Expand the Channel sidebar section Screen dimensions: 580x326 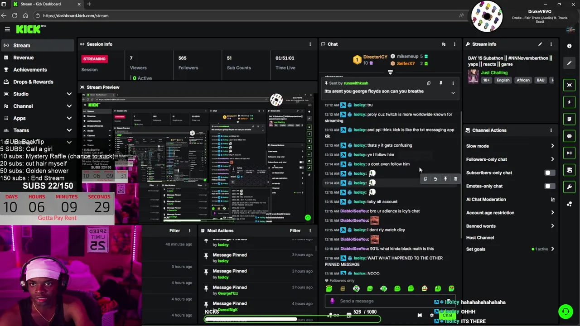coord(69,106)
